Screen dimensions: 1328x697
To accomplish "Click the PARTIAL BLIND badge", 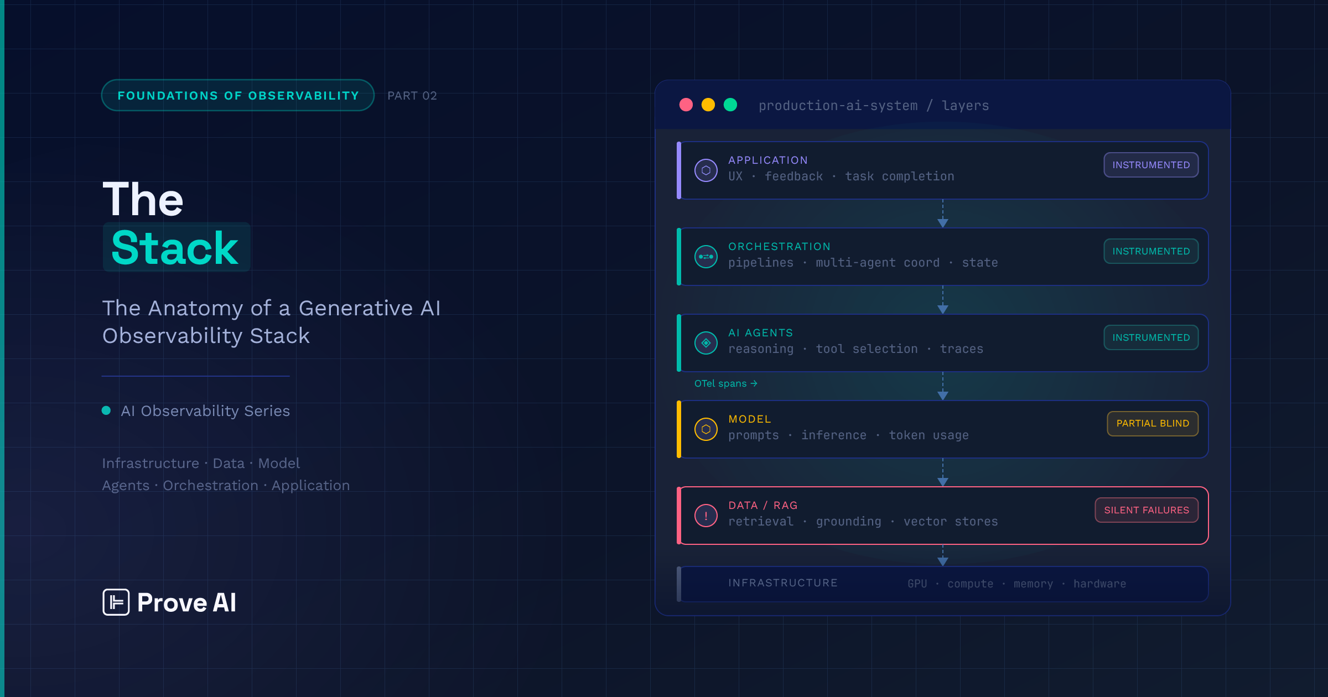I will [1153, 424].
